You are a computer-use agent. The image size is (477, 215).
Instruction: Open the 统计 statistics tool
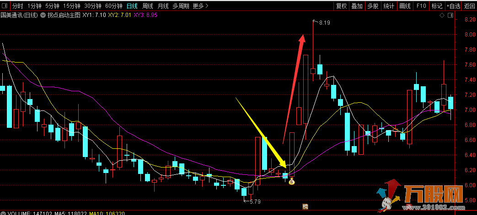click(388, 6)
